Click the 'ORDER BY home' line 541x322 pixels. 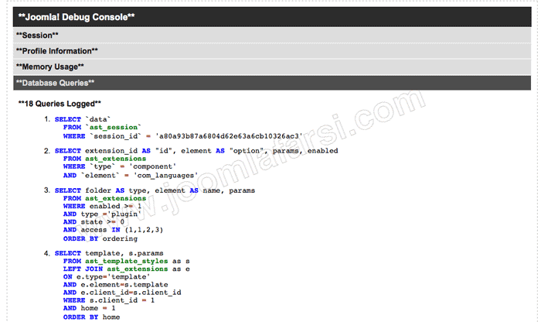coord(91,317)
